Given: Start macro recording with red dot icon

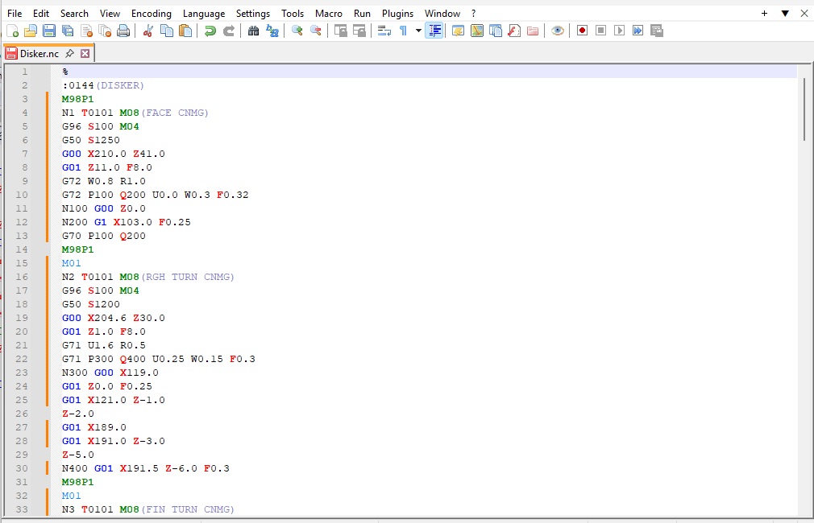Looking at the screenshot, I should 582,31.
